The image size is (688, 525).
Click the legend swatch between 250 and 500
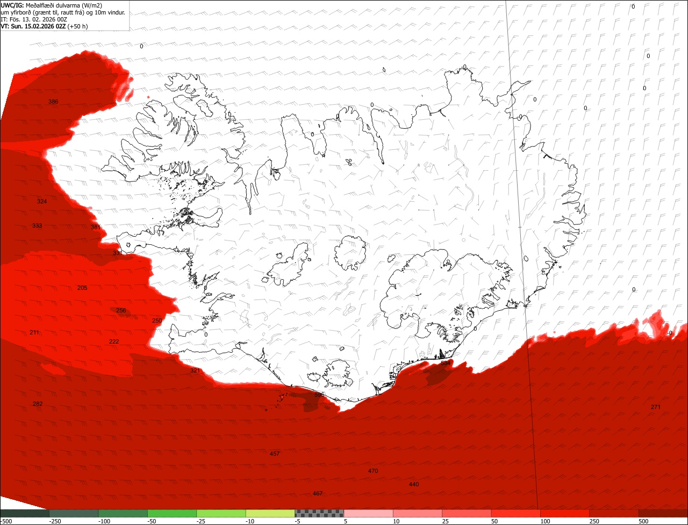(614, 513)
